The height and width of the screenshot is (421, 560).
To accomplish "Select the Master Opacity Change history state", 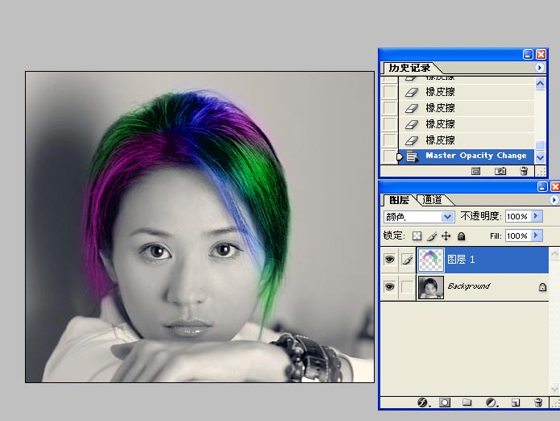I will click(x=466, y=156).
